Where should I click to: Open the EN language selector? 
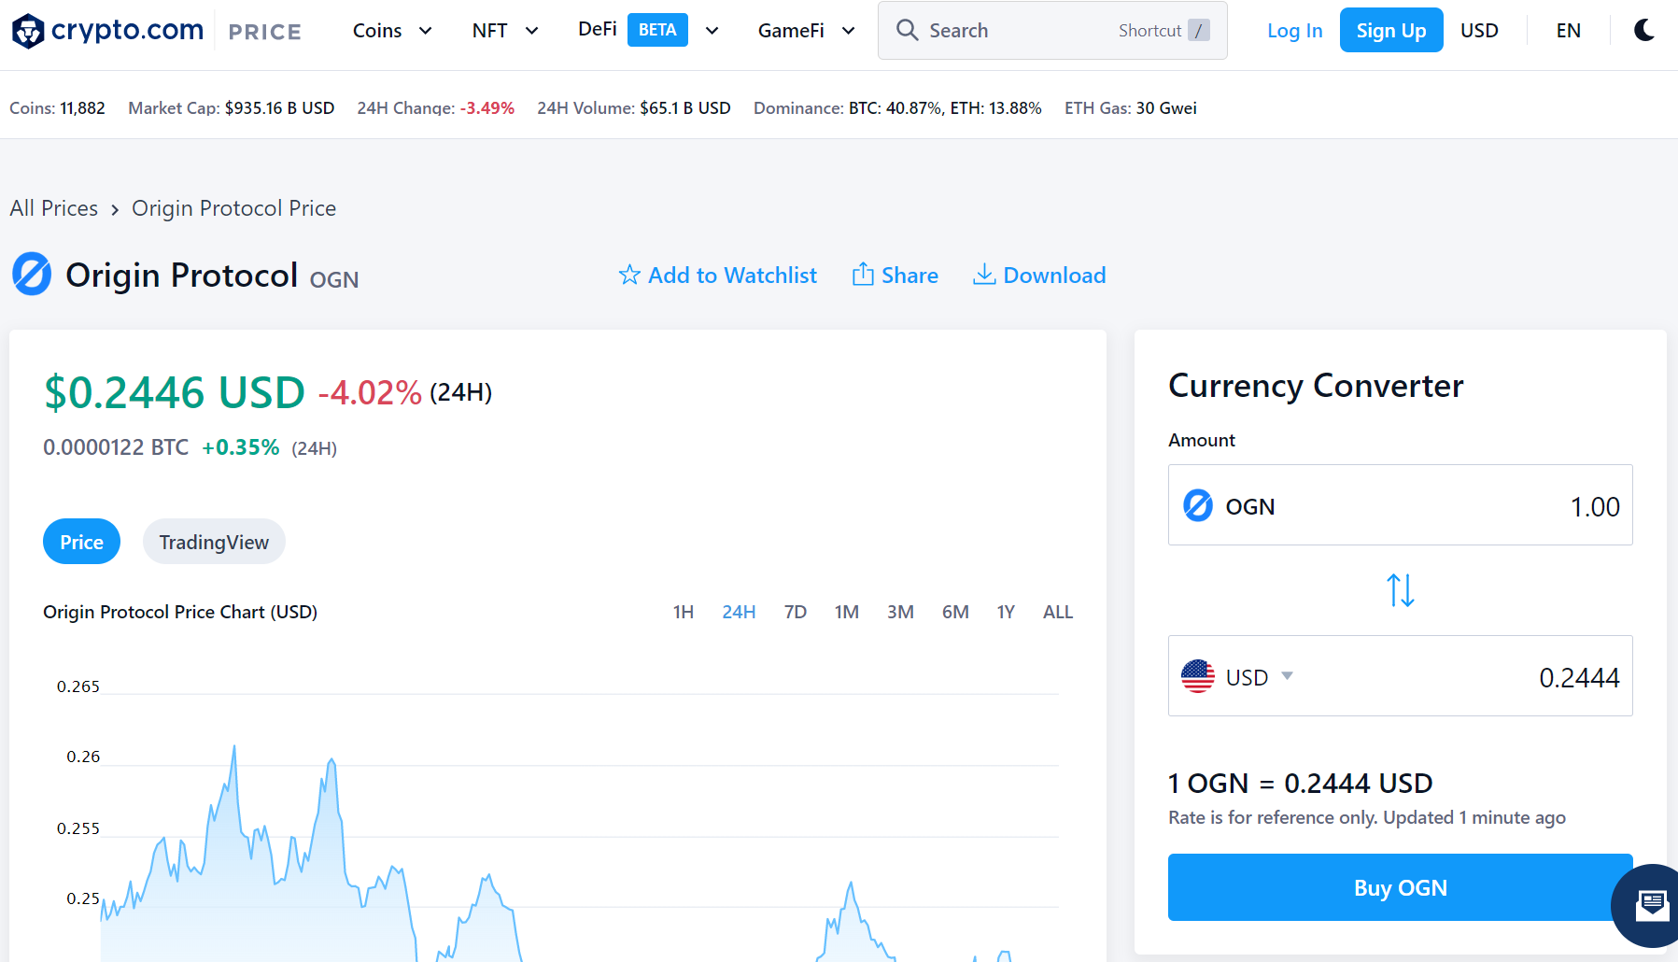point(1569,31)
